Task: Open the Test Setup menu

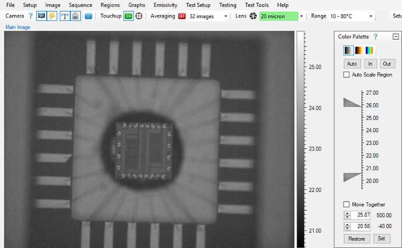Action: click(198, 5)
